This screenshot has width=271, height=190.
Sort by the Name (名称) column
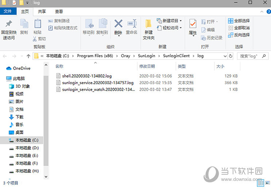click(59, 66)
